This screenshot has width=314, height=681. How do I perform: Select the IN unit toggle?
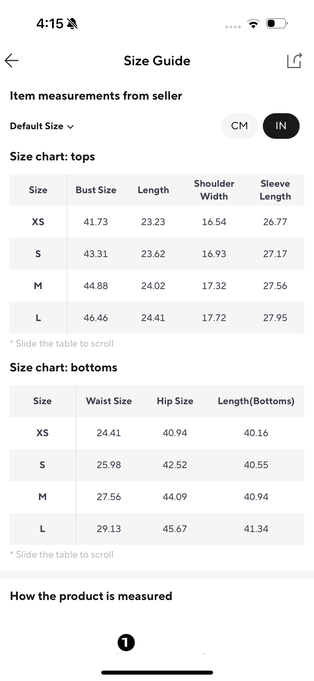[281, 126]
